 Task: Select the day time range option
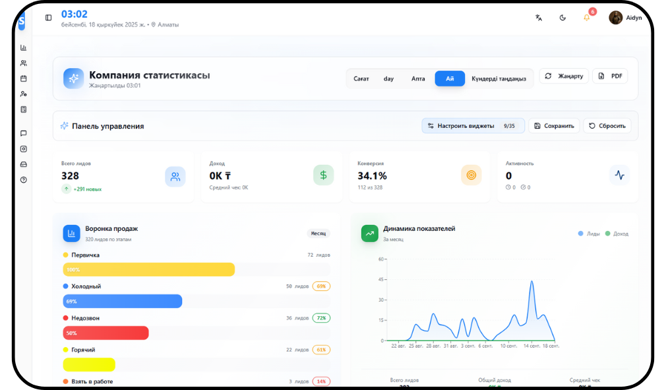click(x=388, y=79)
